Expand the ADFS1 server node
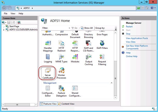This screenshot has width=158, height=112. (4, 30)
